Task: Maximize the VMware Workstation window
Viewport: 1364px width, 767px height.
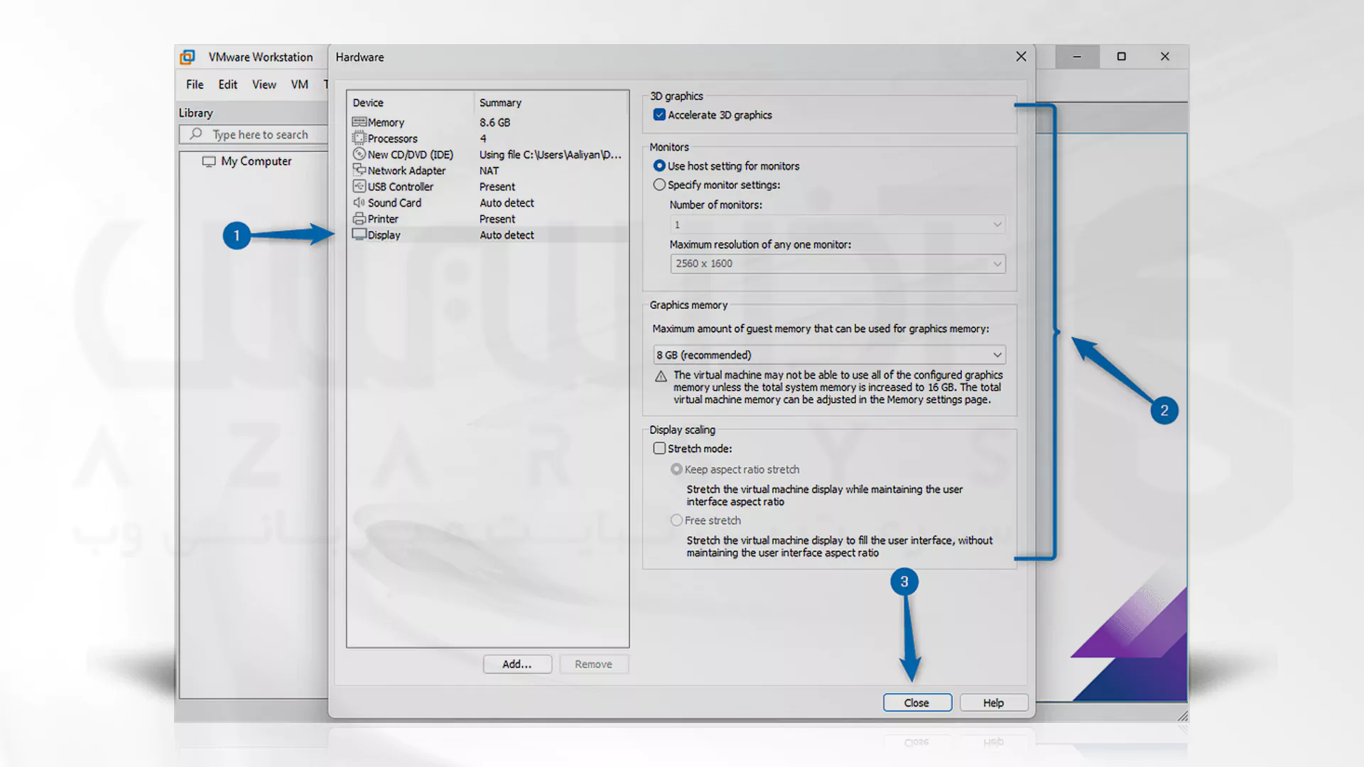Action: click(x=1121, y=56)
